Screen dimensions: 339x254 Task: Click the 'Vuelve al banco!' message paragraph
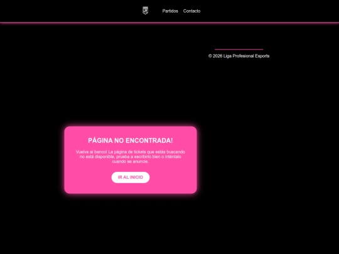click(x=131, y=157)
